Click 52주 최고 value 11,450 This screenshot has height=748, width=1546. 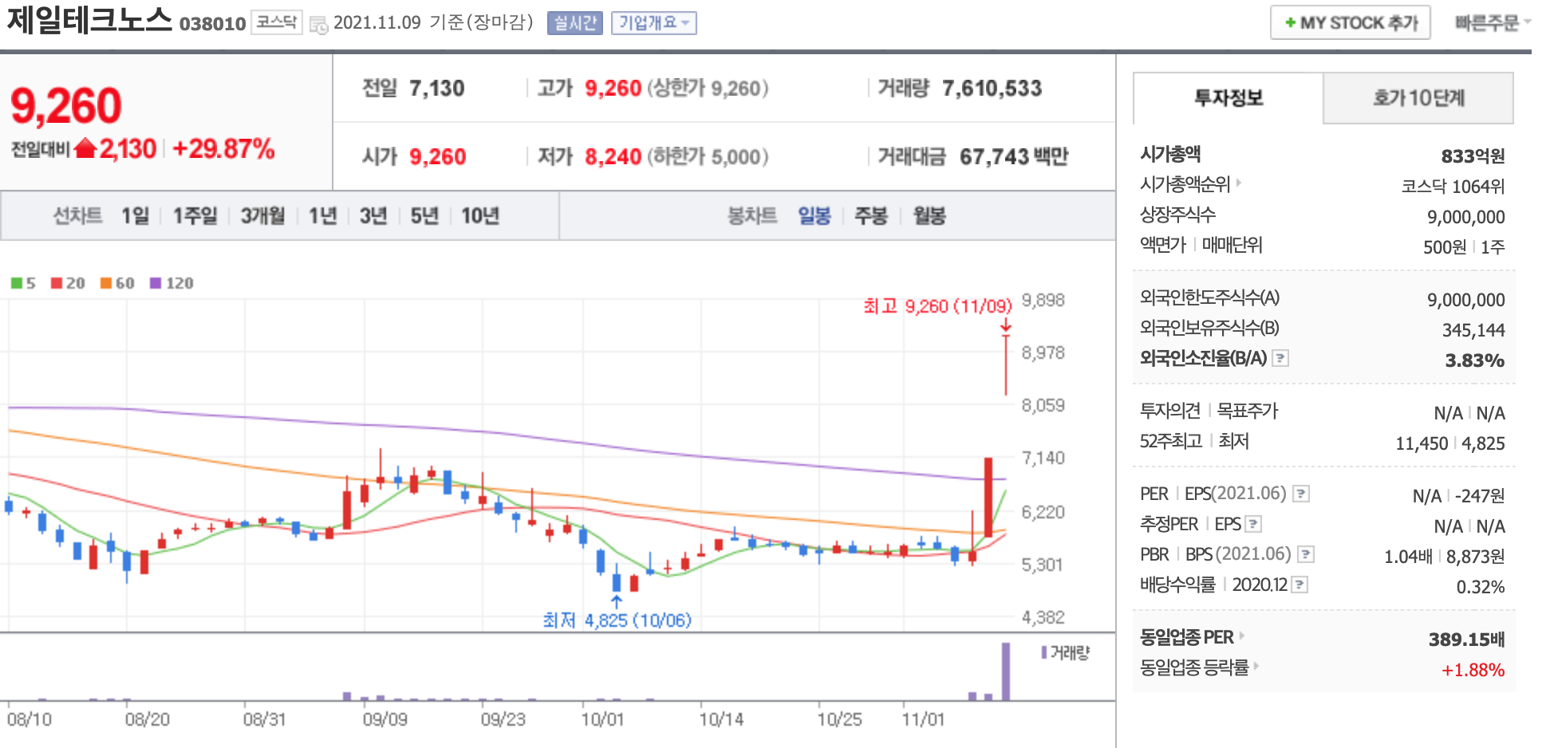tap(1422, 443)
